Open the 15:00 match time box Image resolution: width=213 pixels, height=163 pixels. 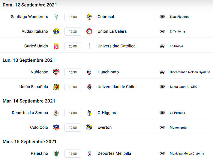73,17
